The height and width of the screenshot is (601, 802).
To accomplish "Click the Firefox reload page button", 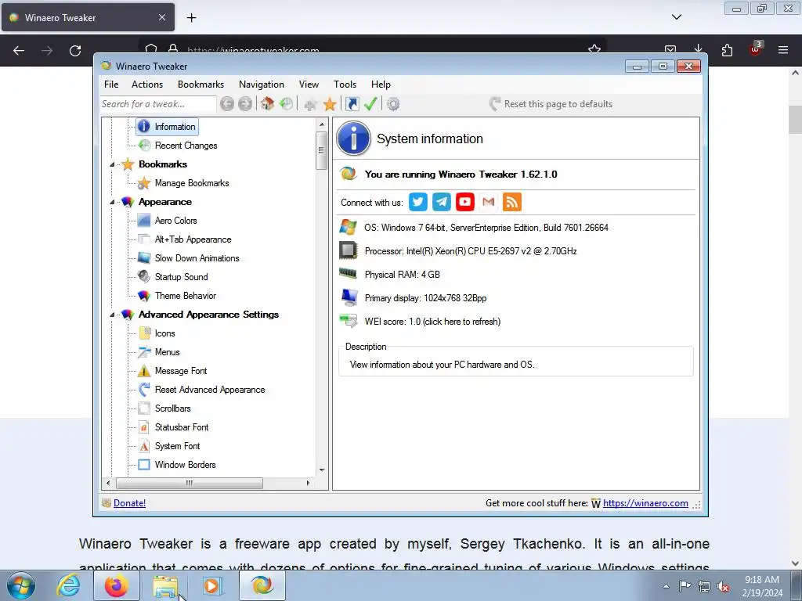I will tap(75, 51).
